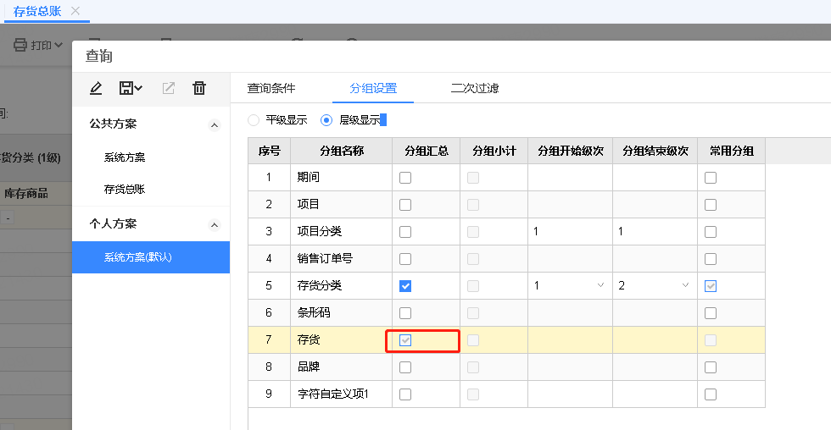Screen dimensions: 831x430
Task: Select the 层级显示 radio button
Action: click(326, 120)
